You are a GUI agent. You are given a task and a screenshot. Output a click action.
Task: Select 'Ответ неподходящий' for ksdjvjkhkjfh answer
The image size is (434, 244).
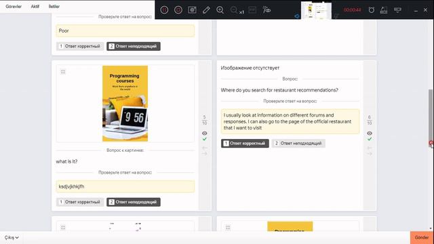point(134,202)
